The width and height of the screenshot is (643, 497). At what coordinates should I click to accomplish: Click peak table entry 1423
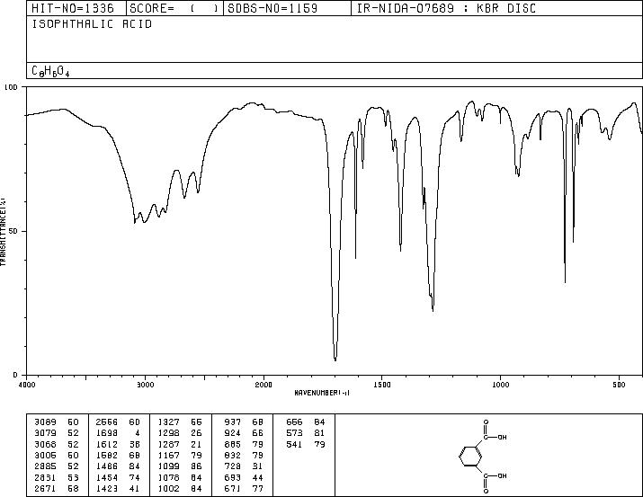[107, 489]
